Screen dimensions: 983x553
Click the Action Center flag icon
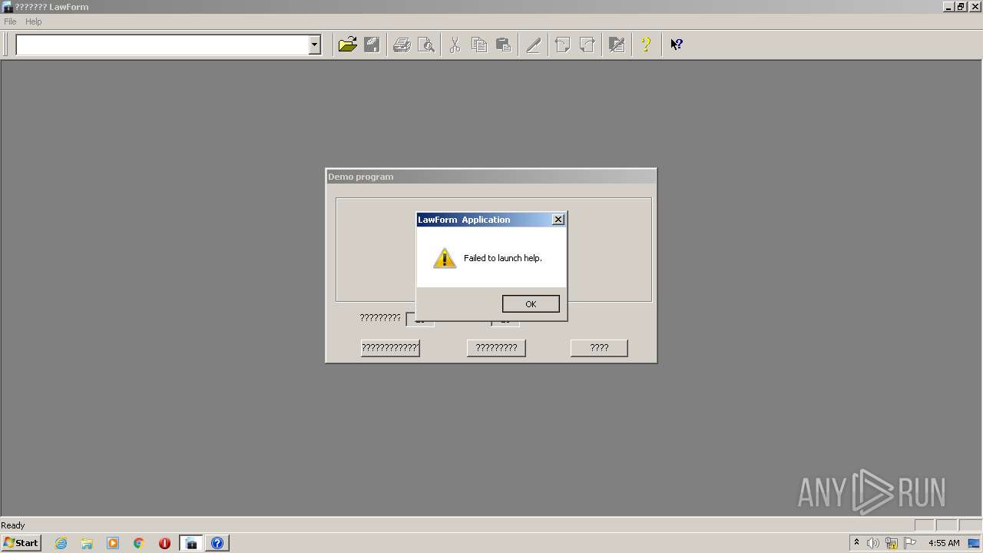(x=910, y=543)
